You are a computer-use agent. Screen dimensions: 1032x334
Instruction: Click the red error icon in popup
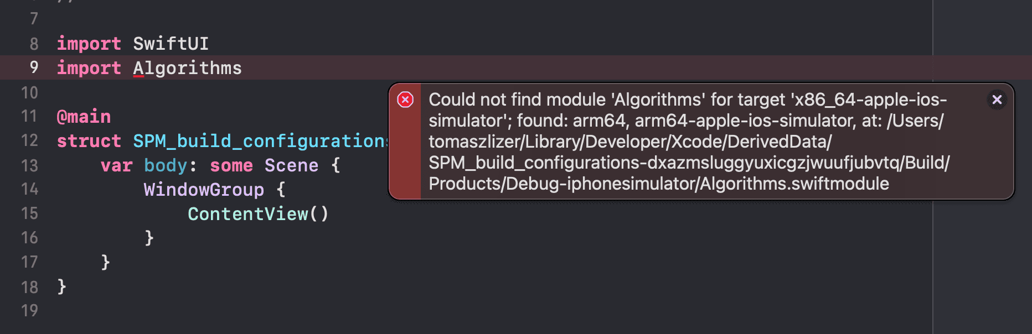[405, 100]
